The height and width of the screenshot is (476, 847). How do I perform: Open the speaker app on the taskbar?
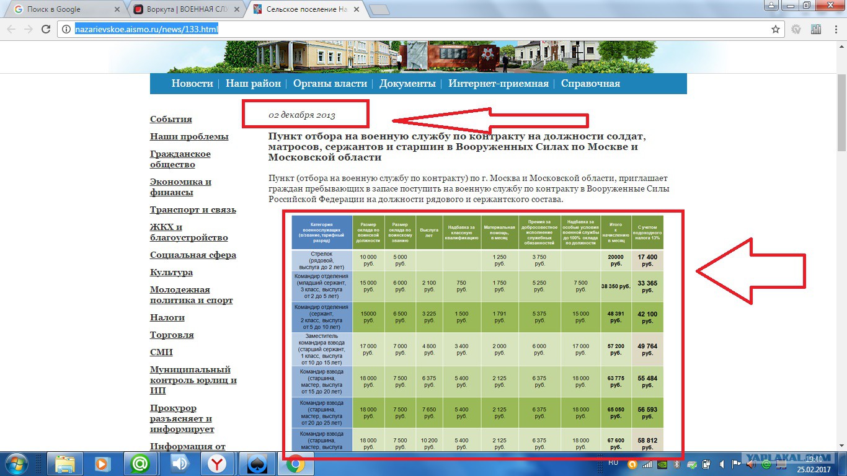click(179, 464)
